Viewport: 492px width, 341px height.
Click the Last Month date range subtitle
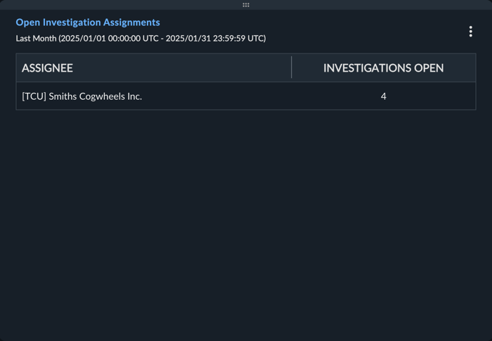pyautogui.click(x=141, y=38)
